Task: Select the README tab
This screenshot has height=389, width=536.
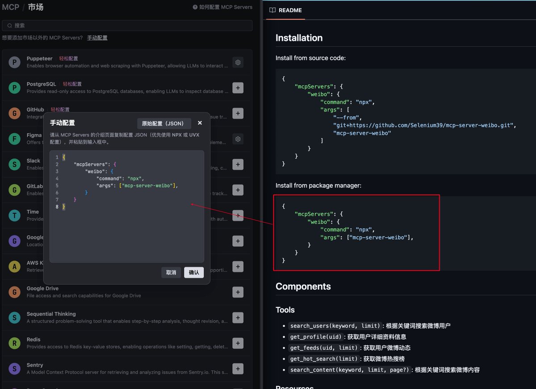Action: [x=285, y=10]
